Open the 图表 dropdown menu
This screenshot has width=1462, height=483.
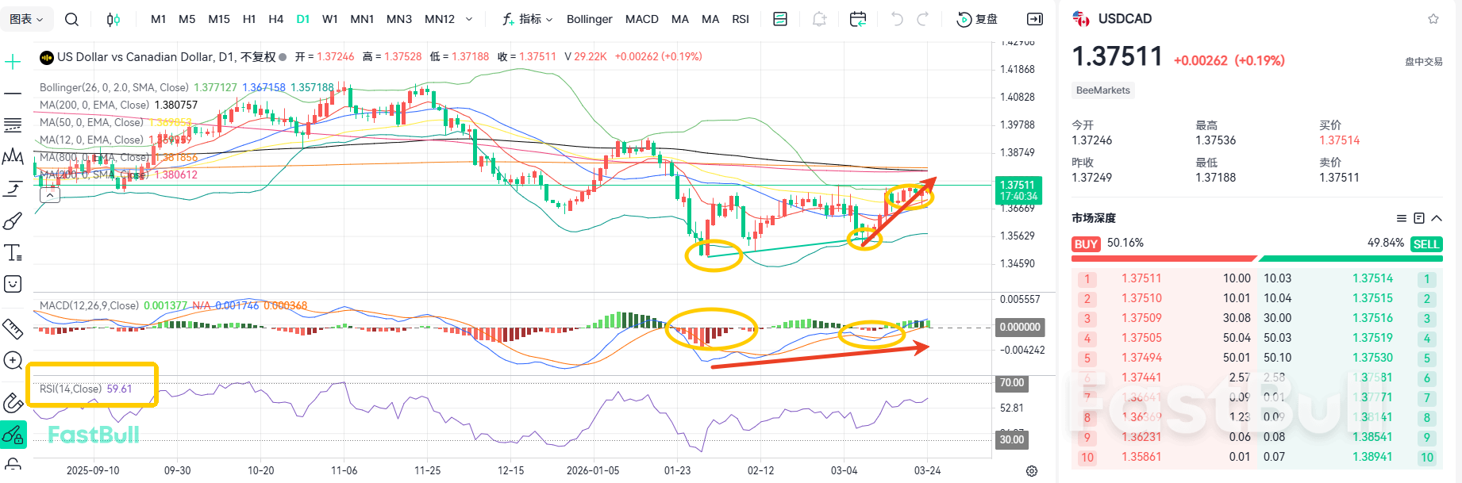click(x=26, y=19)
